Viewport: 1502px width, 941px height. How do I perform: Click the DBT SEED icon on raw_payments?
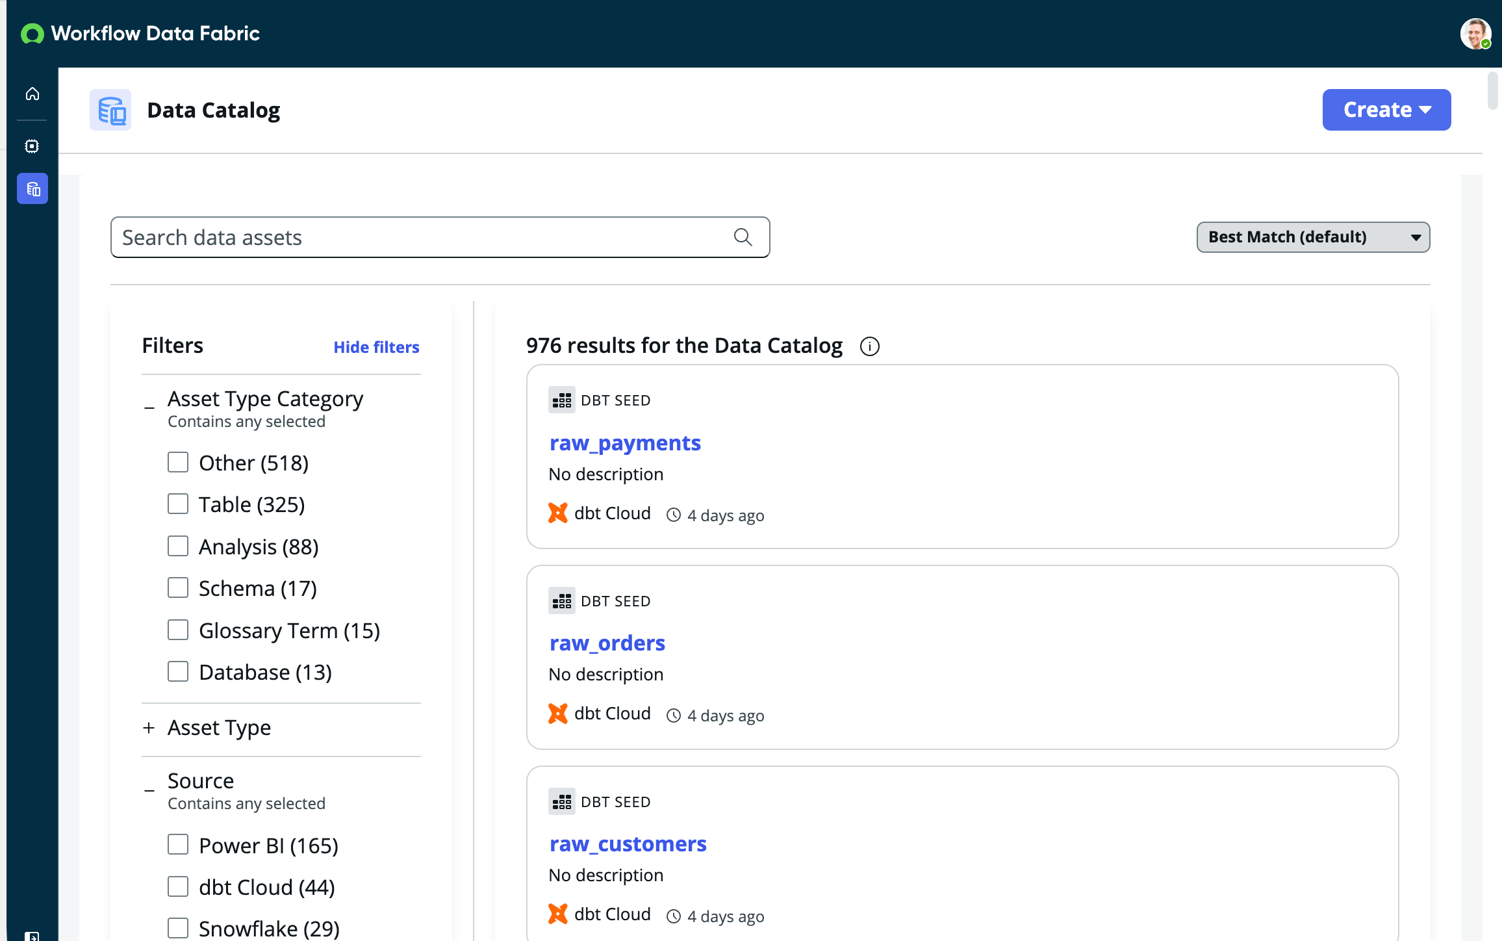562,400
